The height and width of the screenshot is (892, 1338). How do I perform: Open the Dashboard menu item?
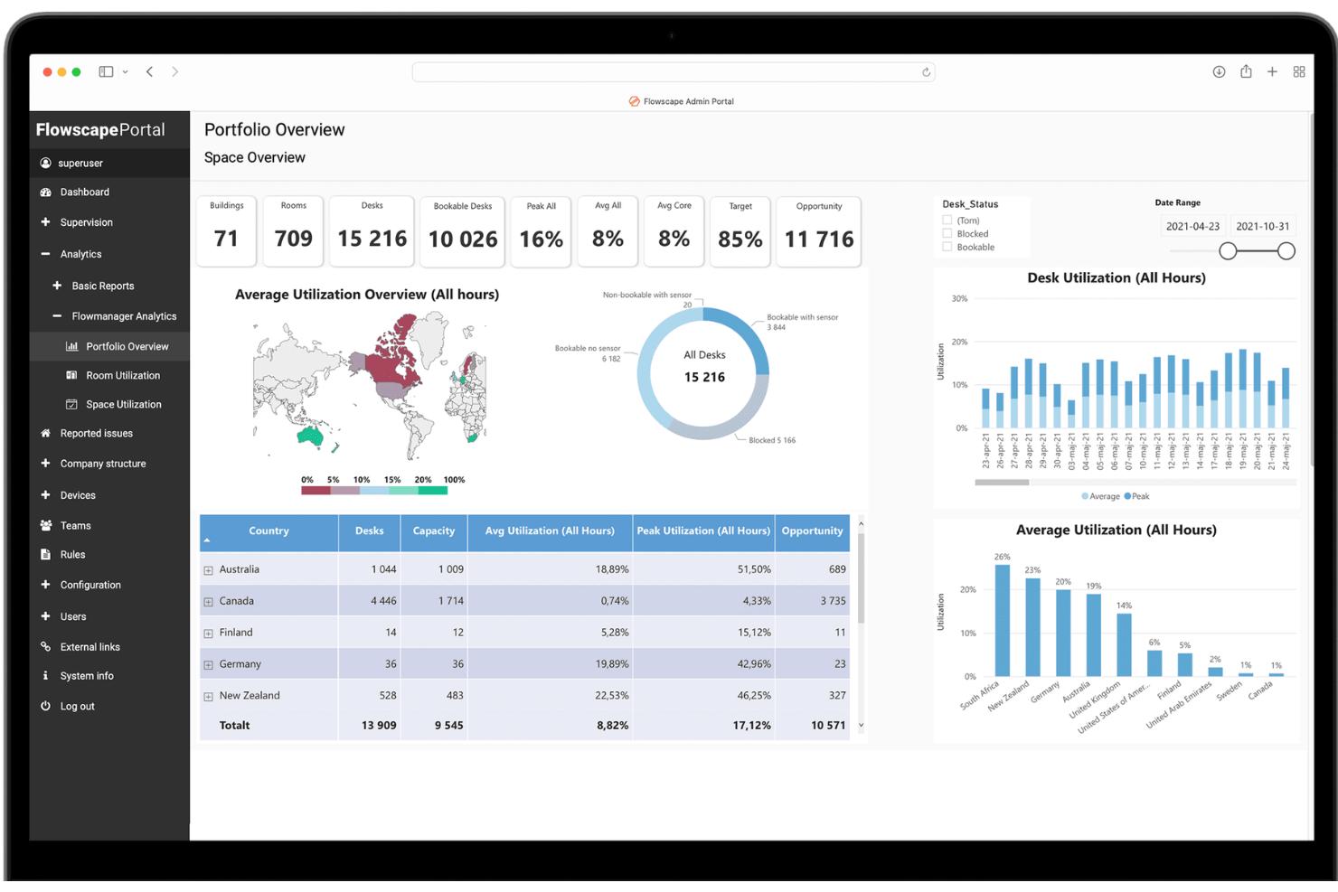pos(109,192)
